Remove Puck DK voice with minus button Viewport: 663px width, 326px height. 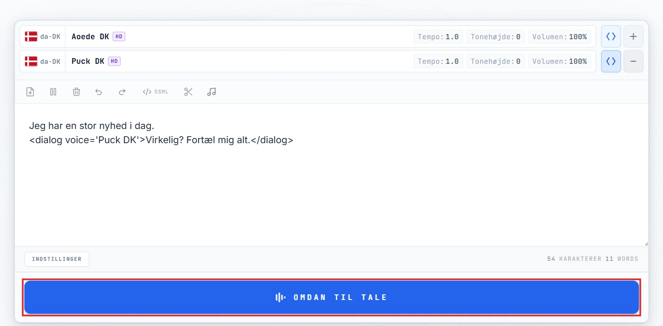pyautogui.click(x=633, y=61)
